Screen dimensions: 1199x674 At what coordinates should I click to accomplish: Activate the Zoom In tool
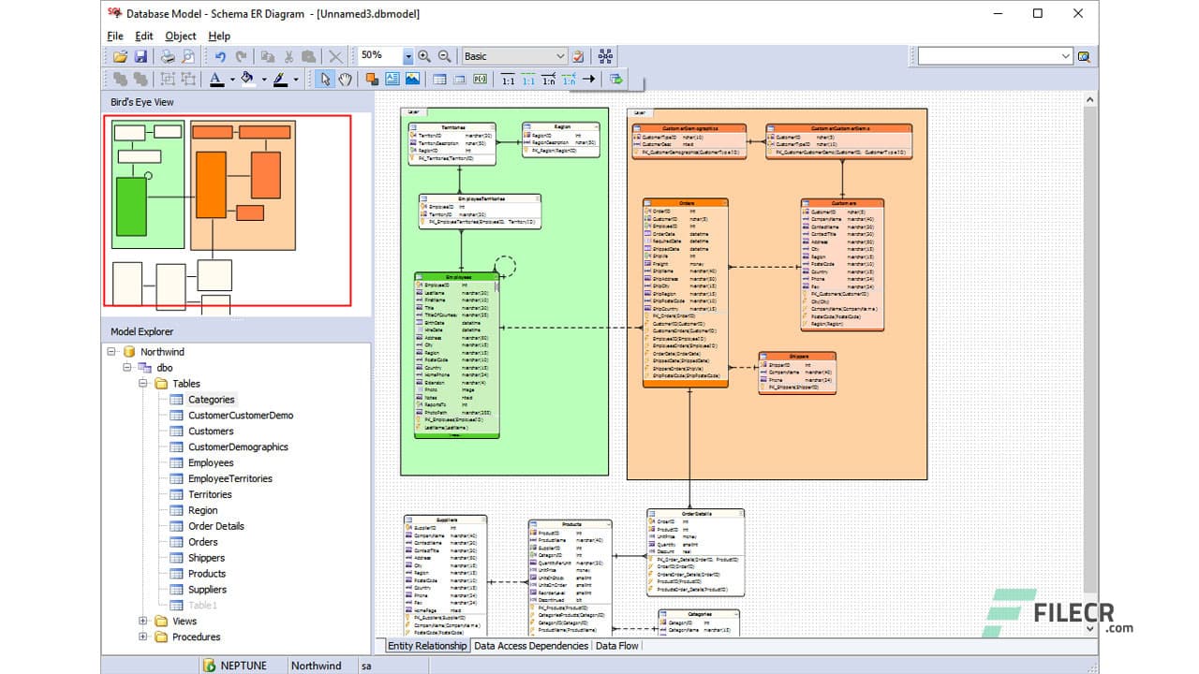tap(423, 56)
